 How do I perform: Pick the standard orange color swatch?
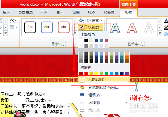91,73
